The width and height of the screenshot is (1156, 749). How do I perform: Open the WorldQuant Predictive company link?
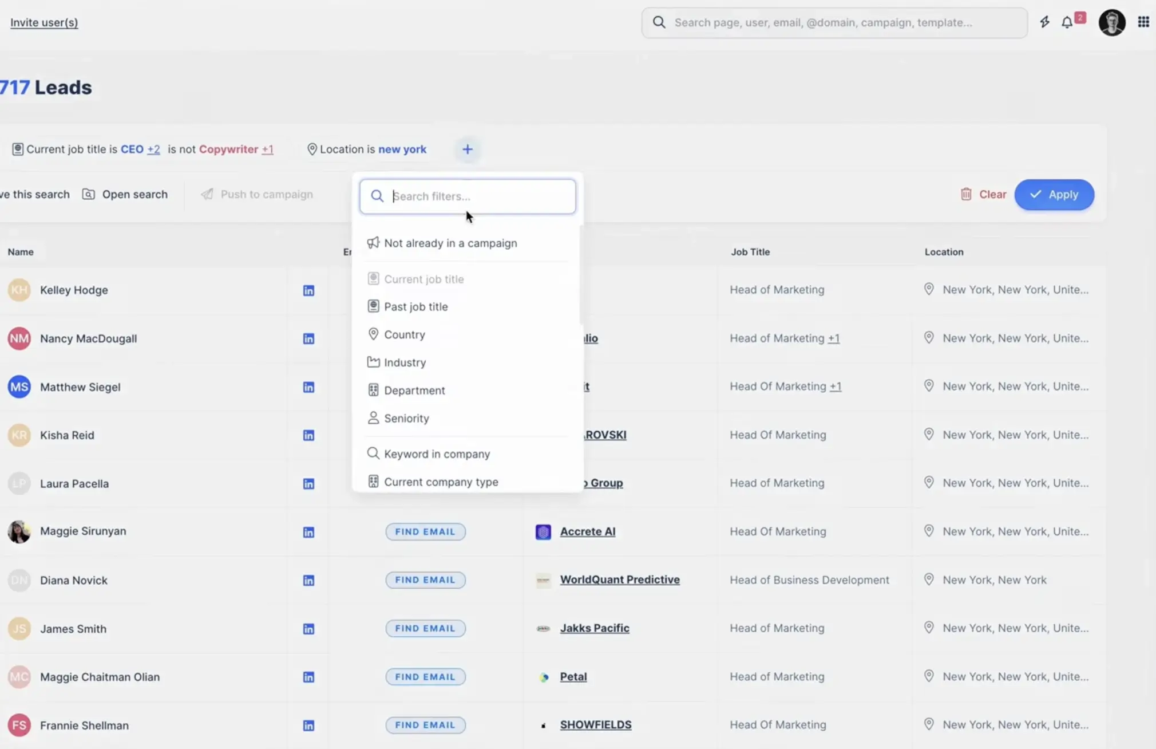click(620, 580)
